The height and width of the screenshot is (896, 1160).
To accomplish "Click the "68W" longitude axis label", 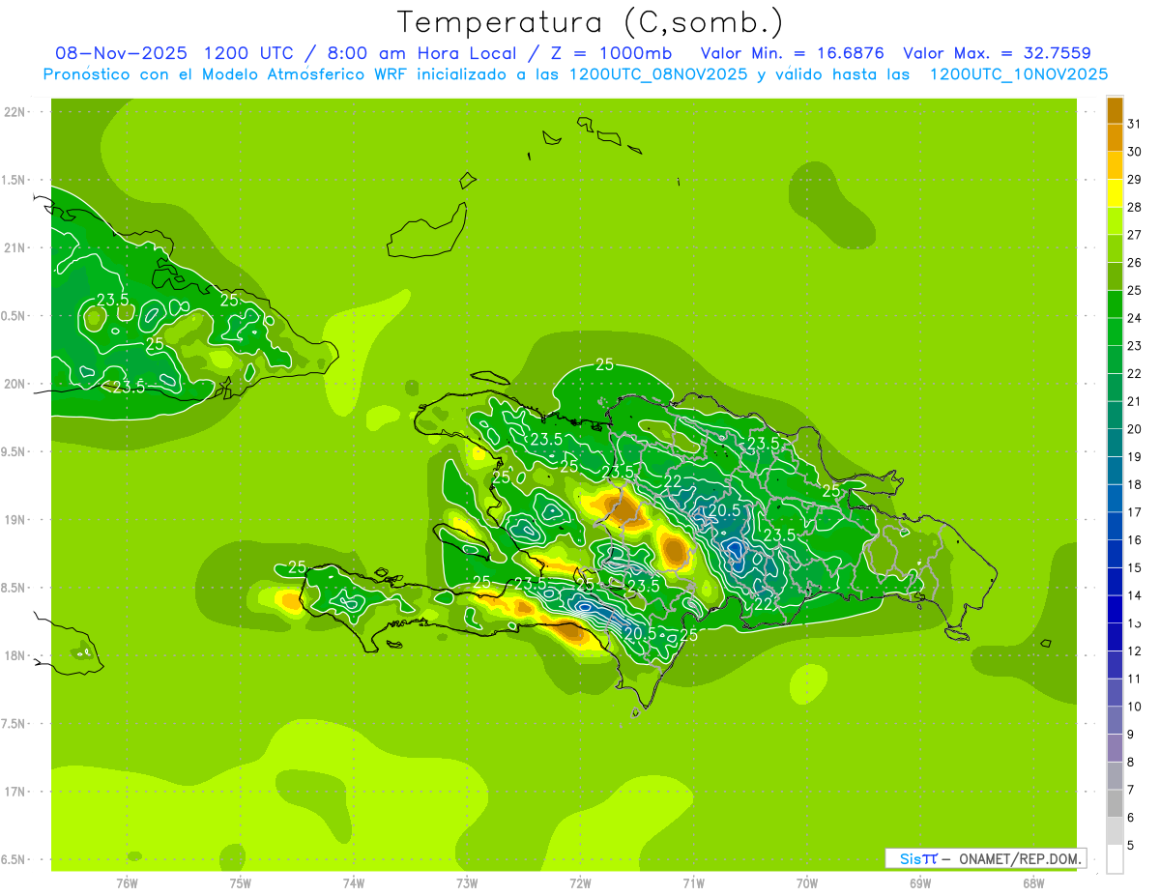I will point(1033,883).
